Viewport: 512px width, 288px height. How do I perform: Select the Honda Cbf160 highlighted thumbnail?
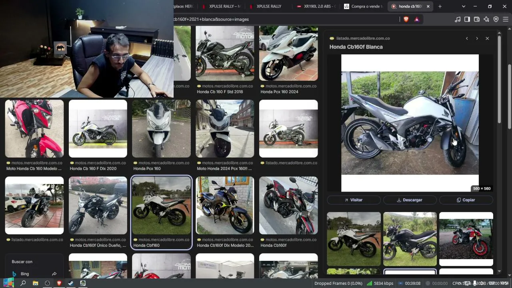coord(162,205)
